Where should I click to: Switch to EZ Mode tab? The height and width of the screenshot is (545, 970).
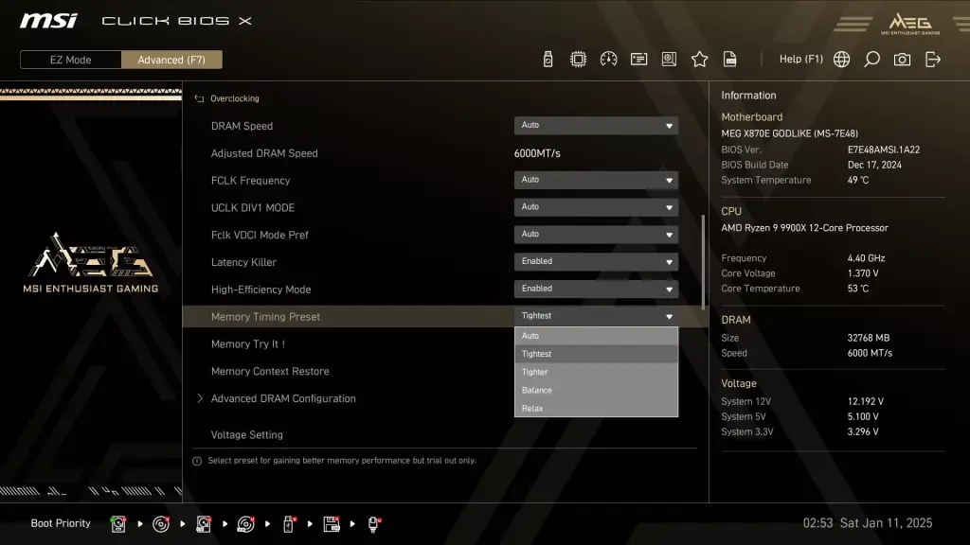pyautogui.click(x=70, y=60)
